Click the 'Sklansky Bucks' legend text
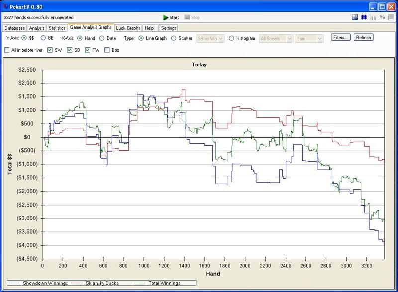Viewport: 398px width, 292px height. tap(102, 283)
